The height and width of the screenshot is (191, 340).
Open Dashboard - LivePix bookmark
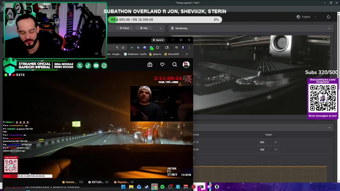tap(135, 54)
